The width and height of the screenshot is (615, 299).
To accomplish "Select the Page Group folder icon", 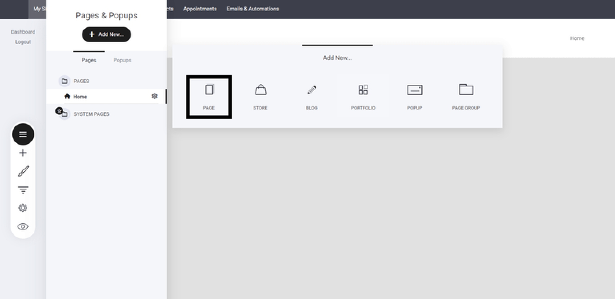I will [466, 90].
